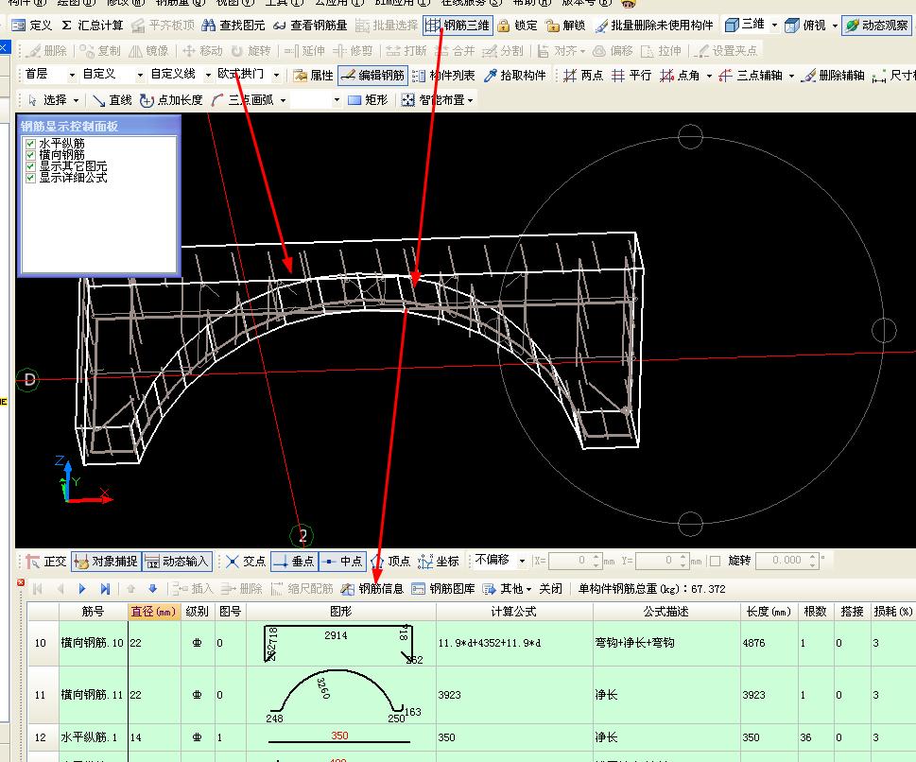
Task: Run 汇总计算 summary calculation
Action: click(x=93, y=26)
